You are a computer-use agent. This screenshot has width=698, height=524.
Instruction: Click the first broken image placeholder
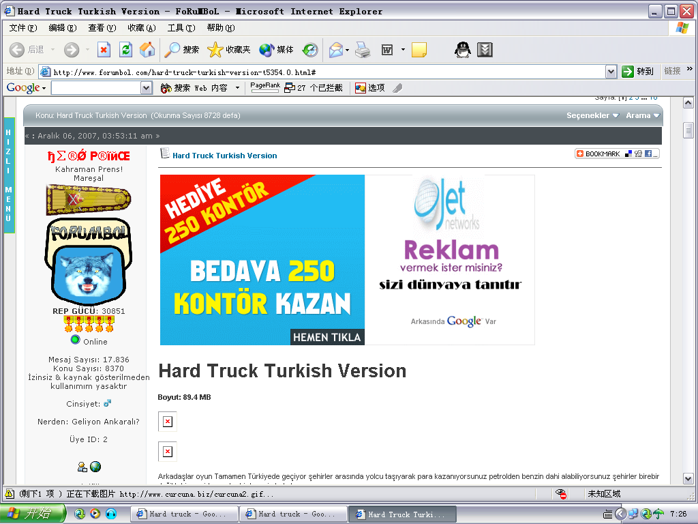point(168,422)
